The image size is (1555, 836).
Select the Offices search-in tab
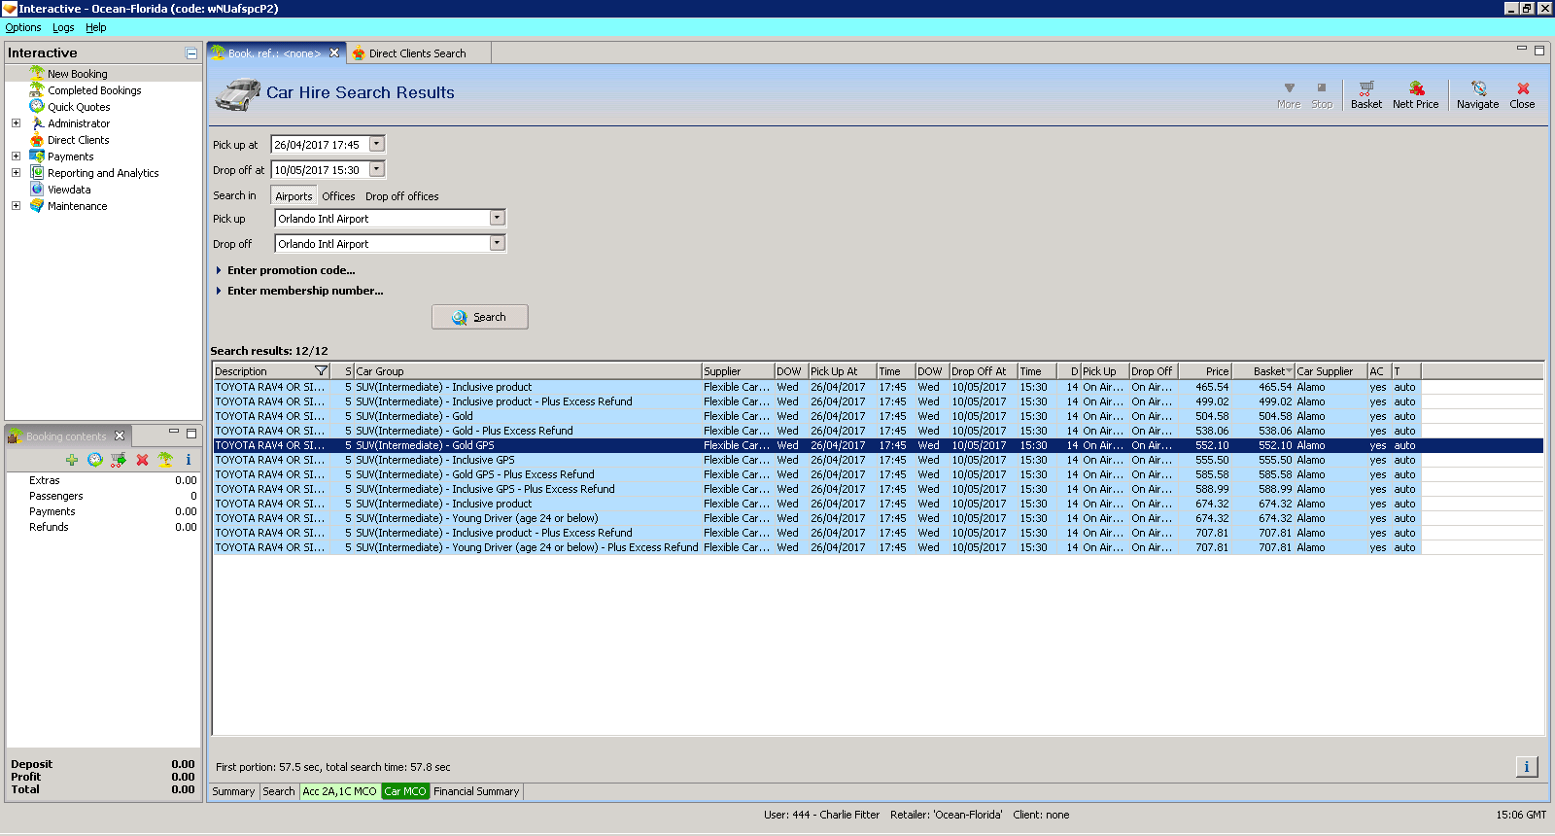tap(338, 195)
